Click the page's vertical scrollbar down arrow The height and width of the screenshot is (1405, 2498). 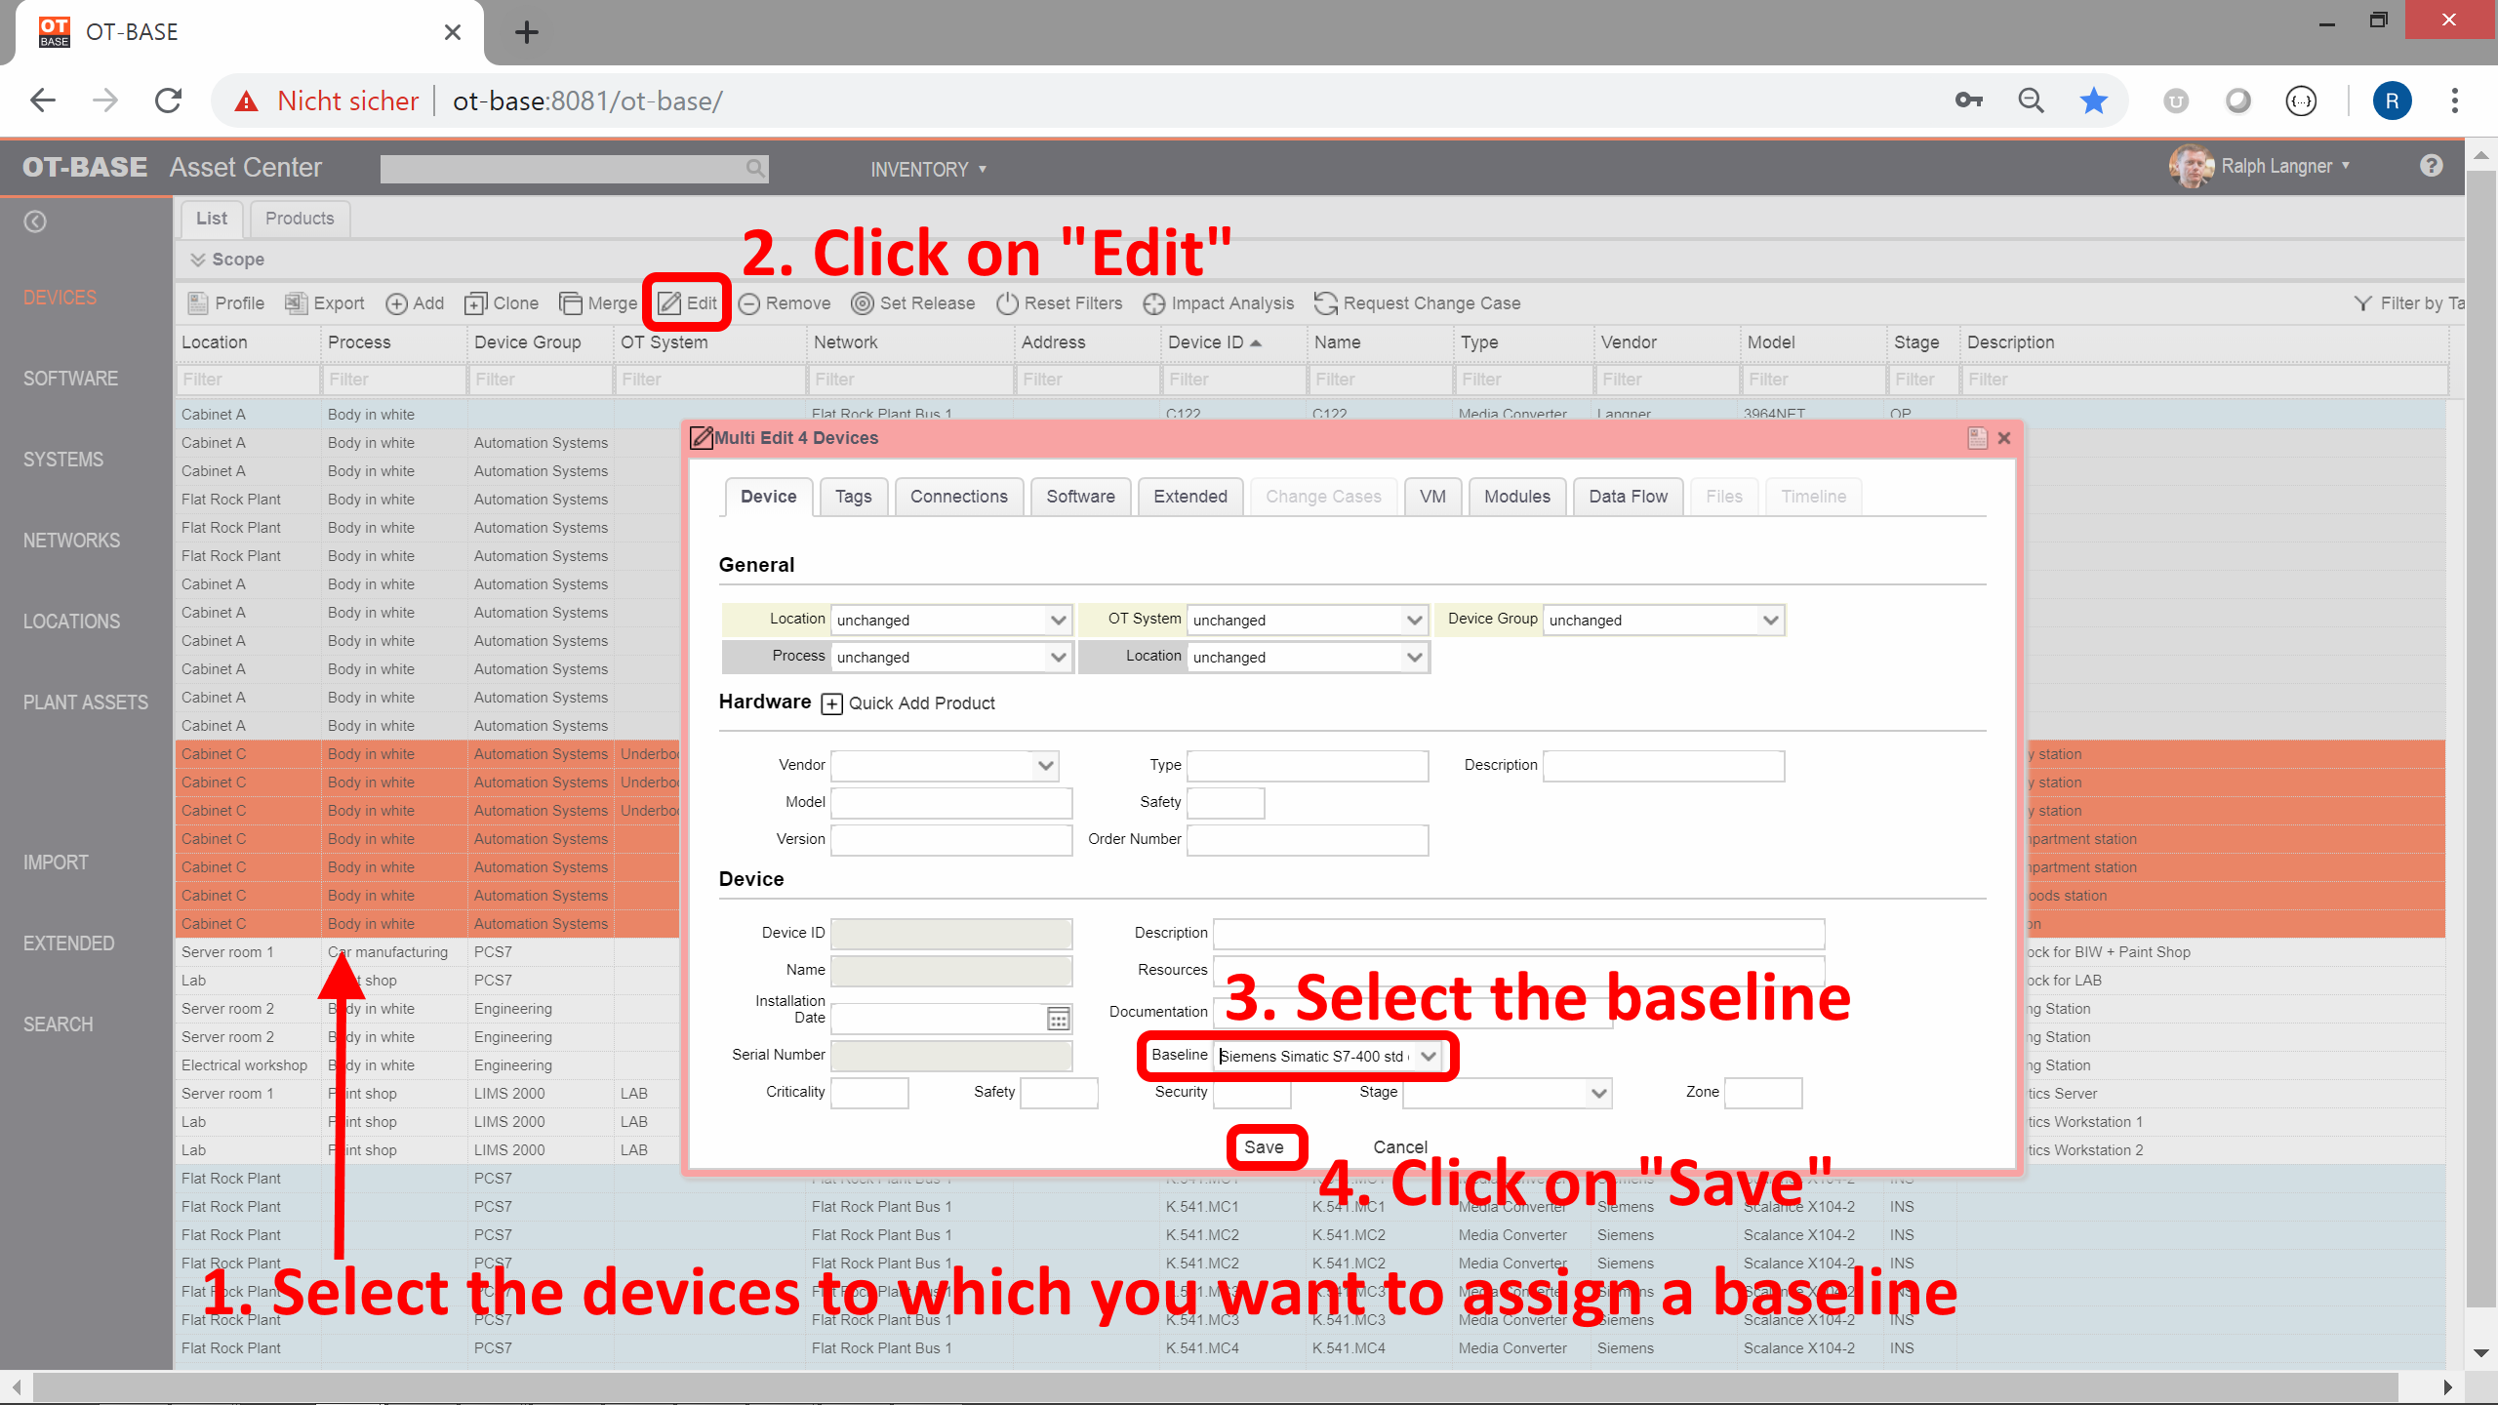tap(2480, 1353)
